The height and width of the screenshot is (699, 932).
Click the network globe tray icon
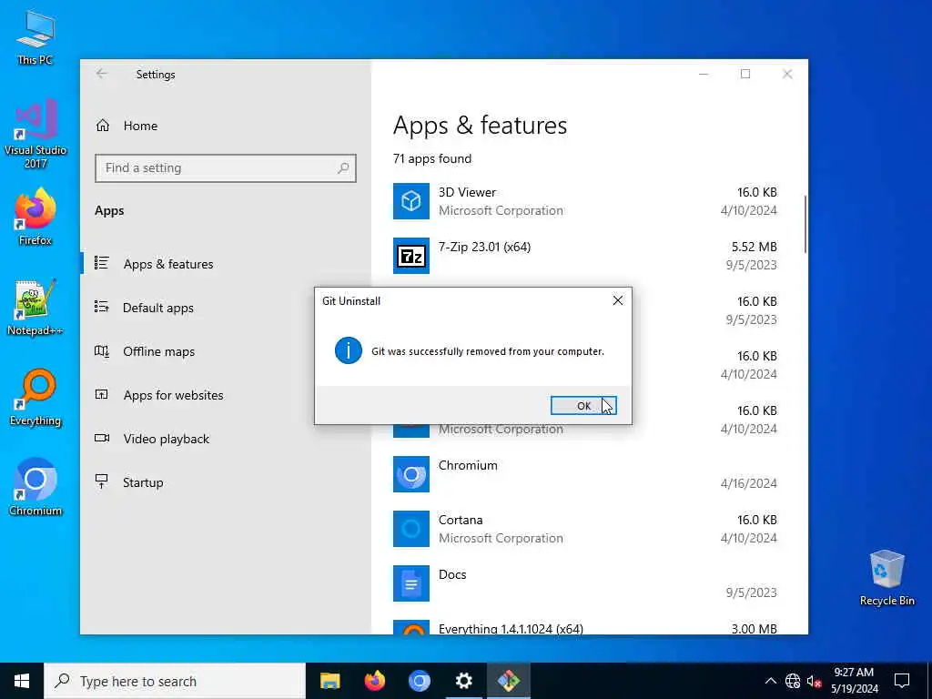(x=793, y=681)
